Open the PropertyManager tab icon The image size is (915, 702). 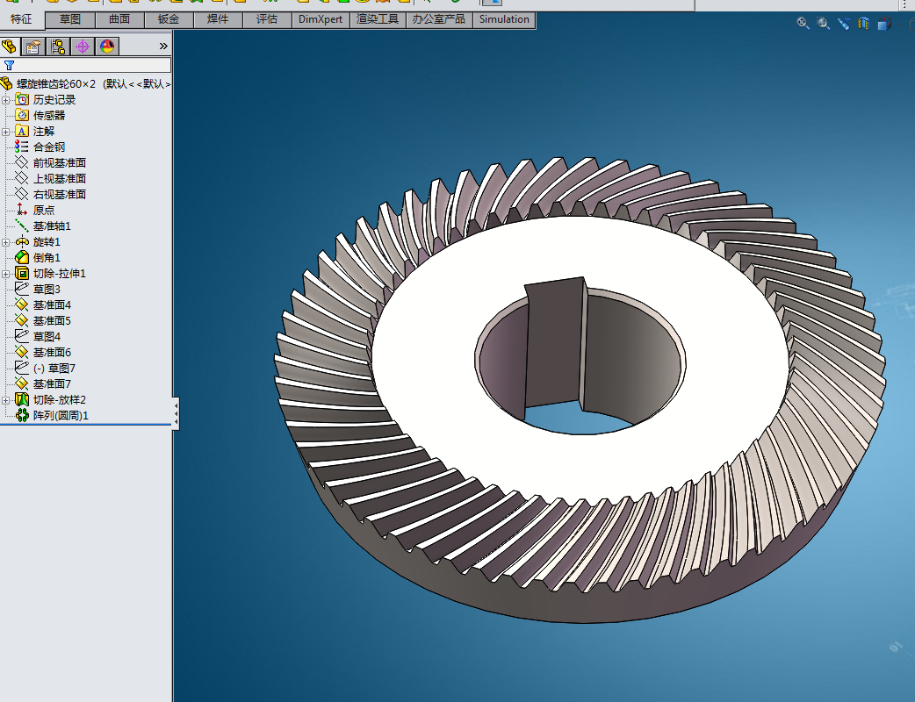tap(33, 46)
